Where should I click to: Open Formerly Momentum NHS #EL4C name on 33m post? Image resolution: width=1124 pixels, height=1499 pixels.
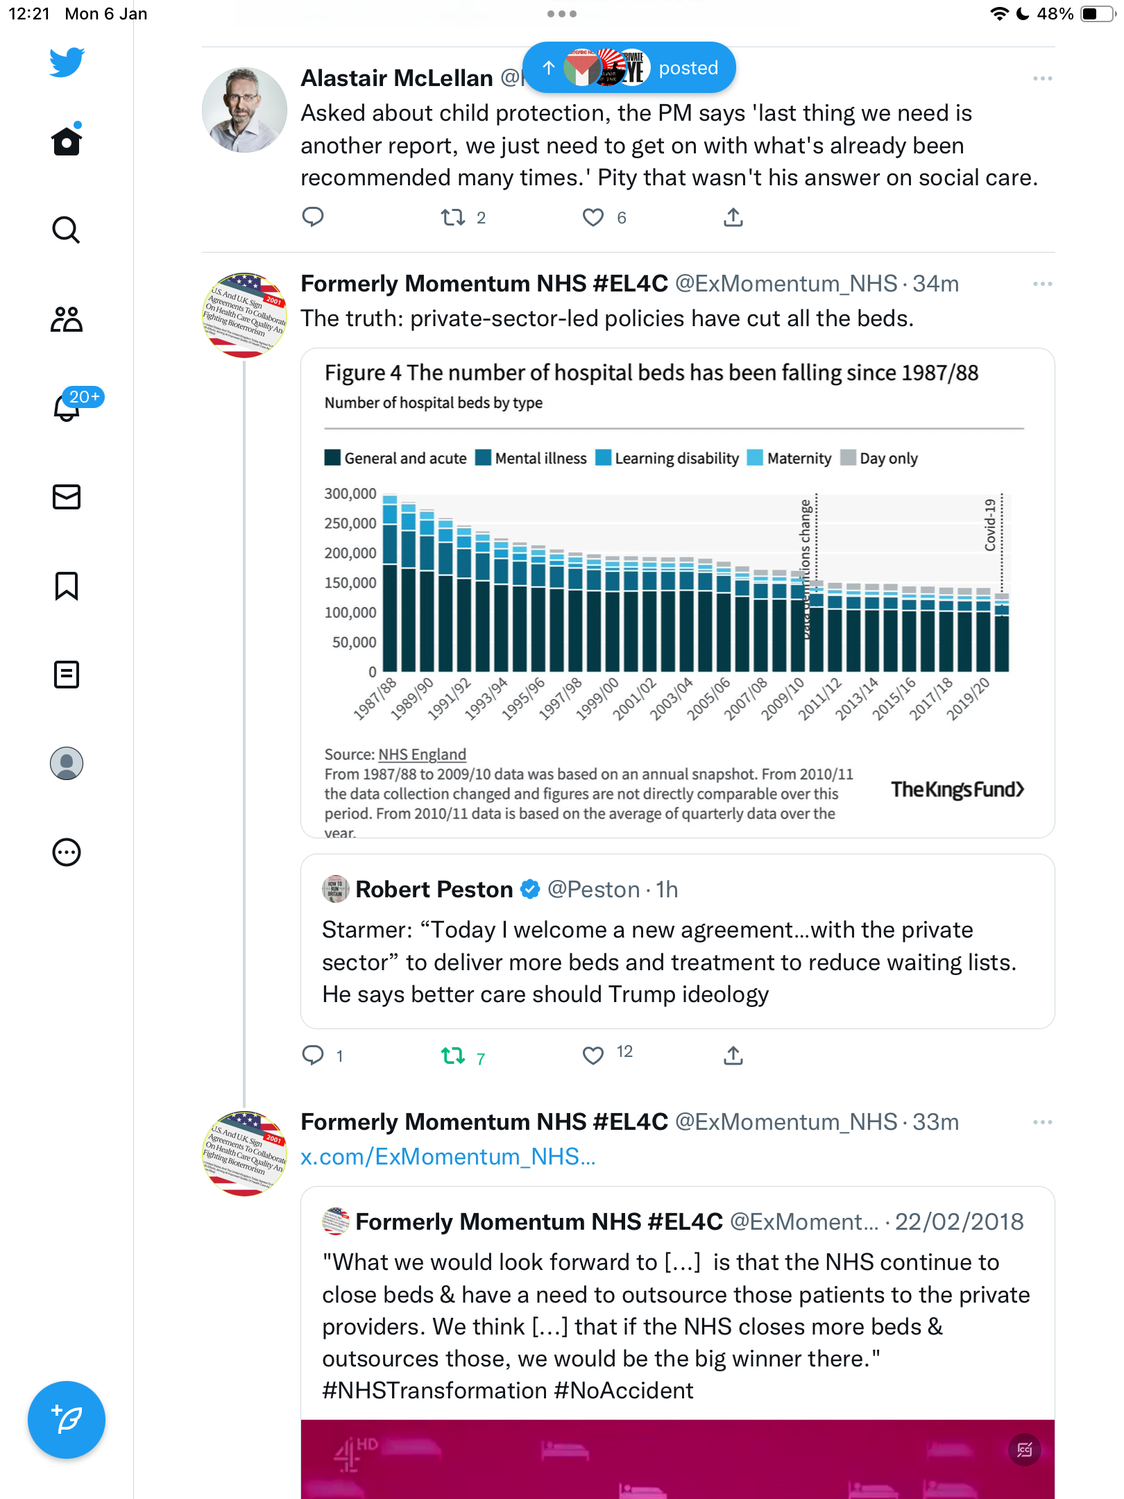(x=484, y=1122)
